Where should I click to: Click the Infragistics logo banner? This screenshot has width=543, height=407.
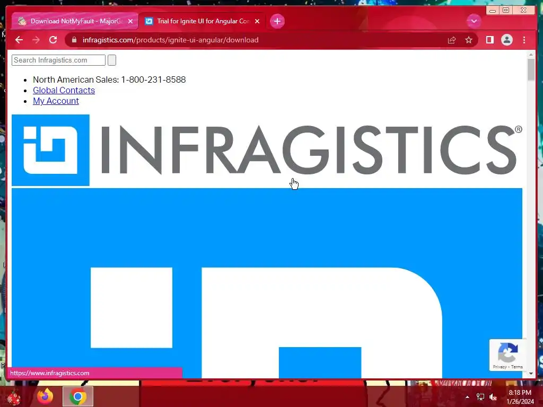(x=267, y=150)
